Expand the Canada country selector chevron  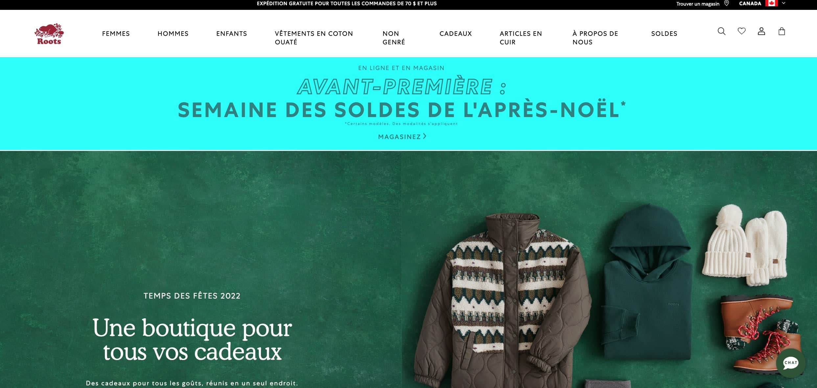pos(783,3)
